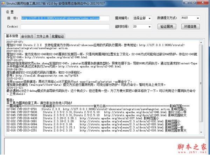Click the 目标 URL input field

[x=65, y=18]
